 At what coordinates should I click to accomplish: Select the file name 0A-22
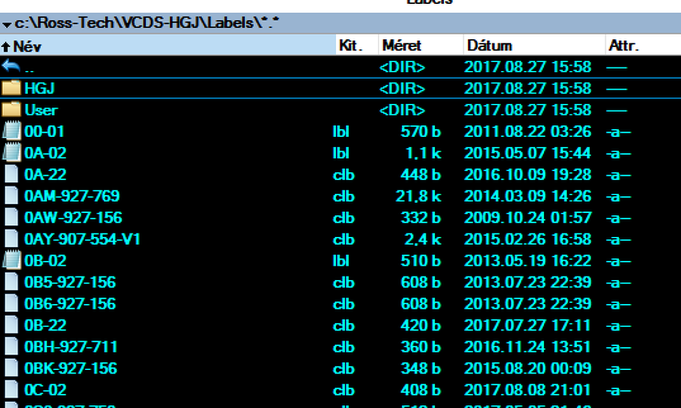point(45,174)
